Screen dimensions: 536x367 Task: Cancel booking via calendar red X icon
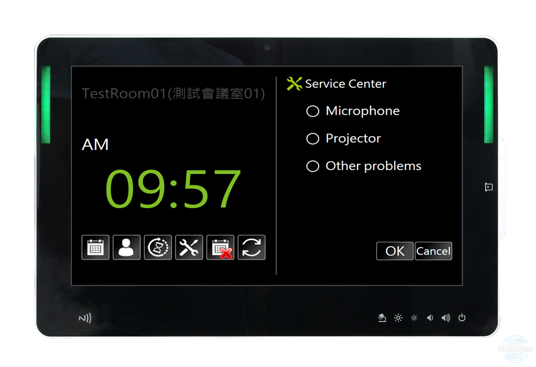point(220,248)
